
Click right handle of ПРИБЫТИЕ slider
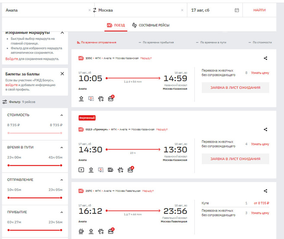pos(61,230)
